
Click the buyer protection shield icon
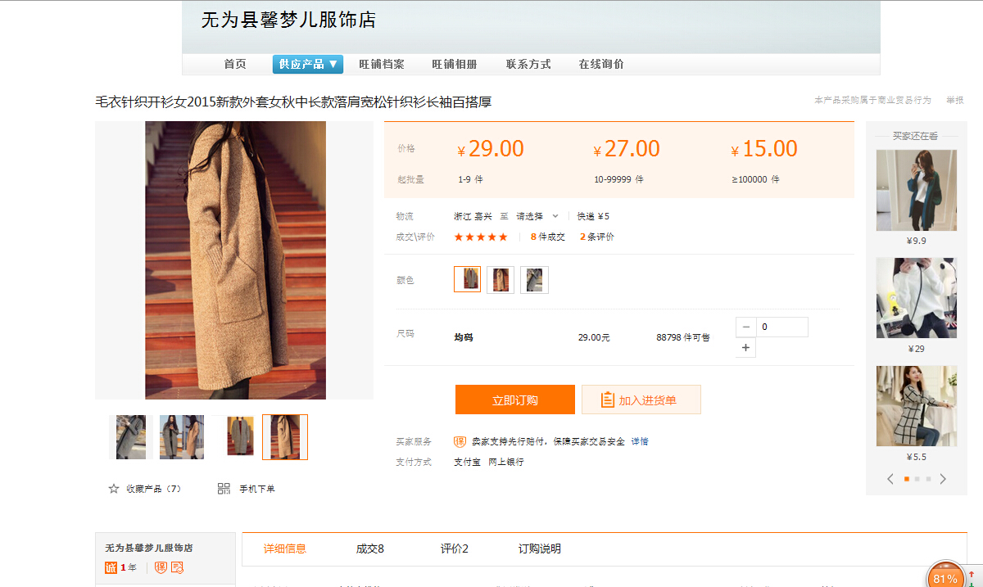pos(460,441)
